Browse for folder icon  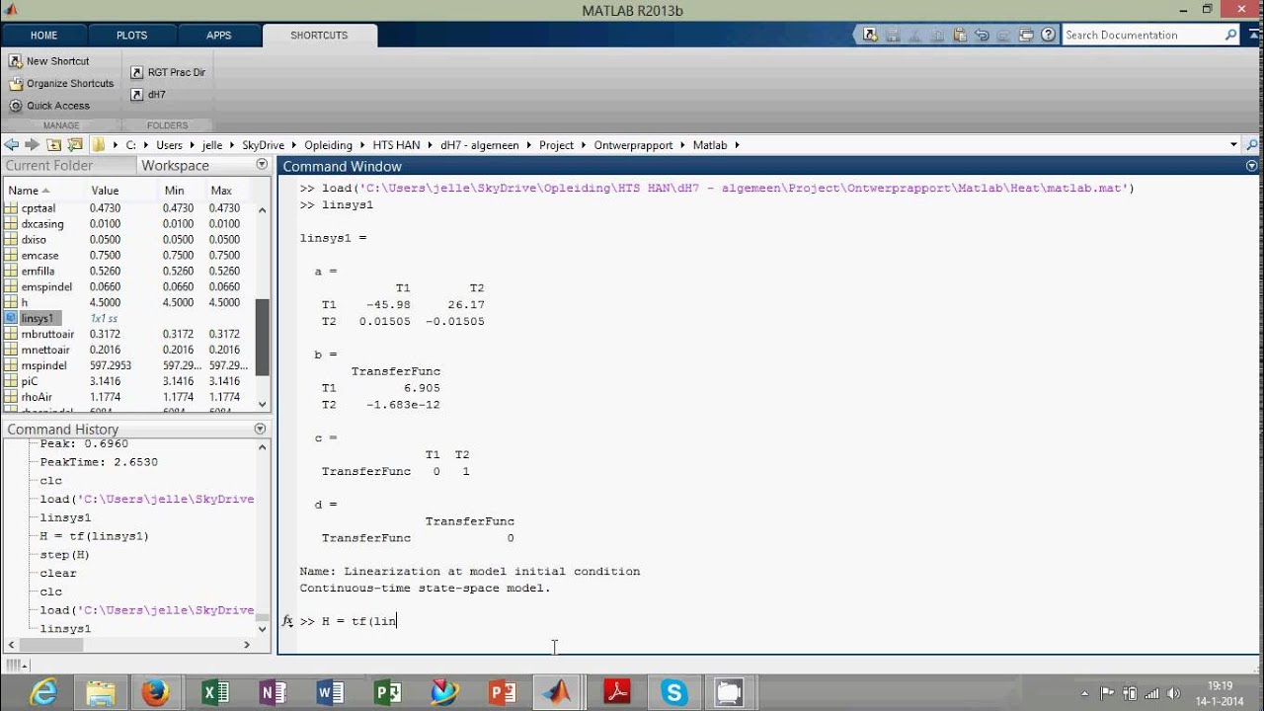74,145
